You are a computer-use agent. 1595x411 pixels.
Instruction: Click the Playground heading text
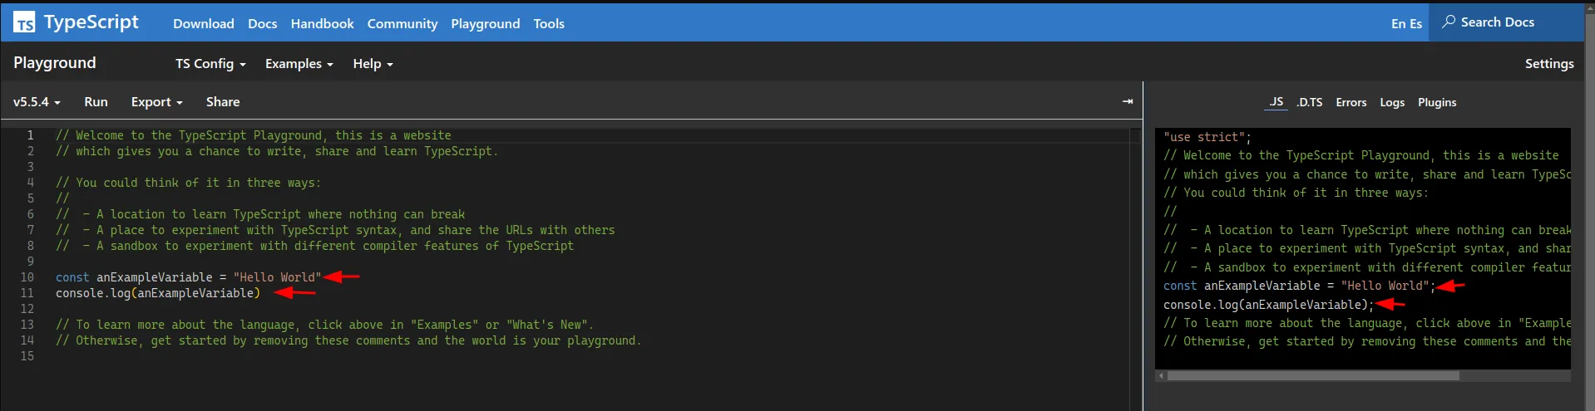click(x=55, y=63)
